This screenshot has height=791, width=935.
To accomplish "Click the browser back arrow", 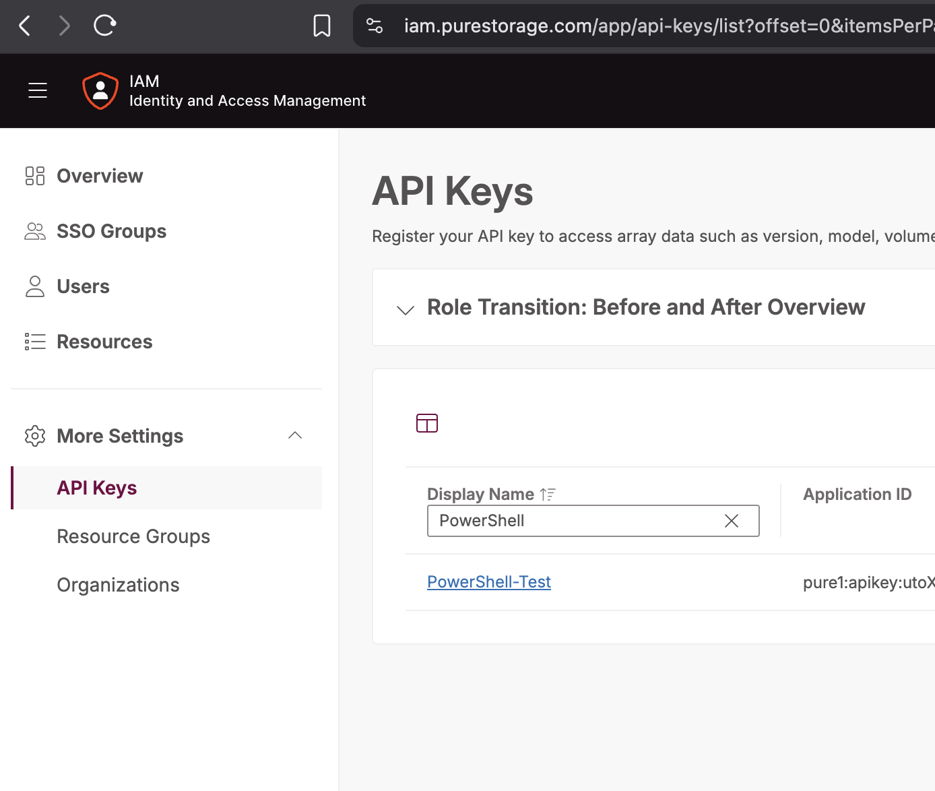I will (x=25, y=26).
